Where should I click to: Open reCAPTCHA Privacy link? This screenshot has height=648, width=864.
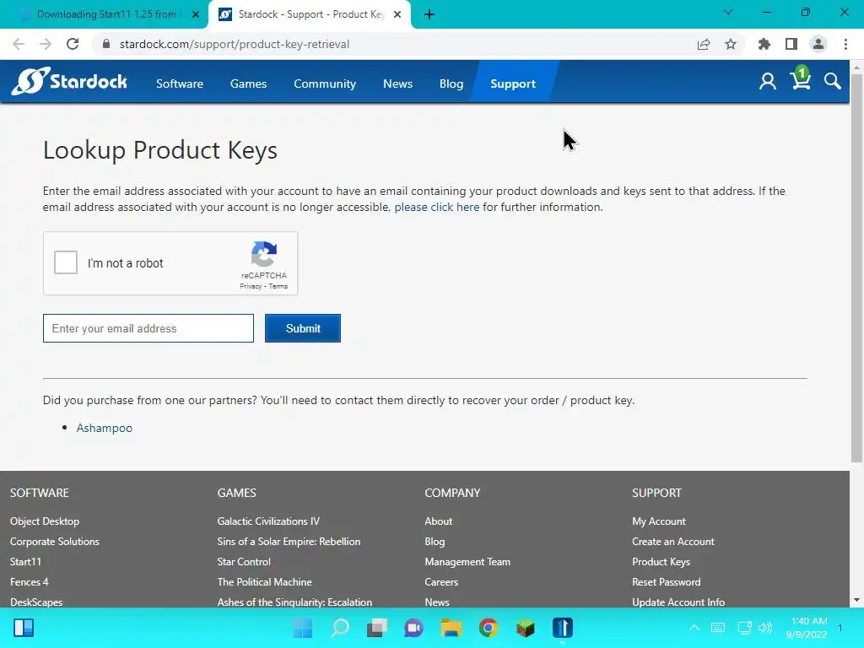251,287
